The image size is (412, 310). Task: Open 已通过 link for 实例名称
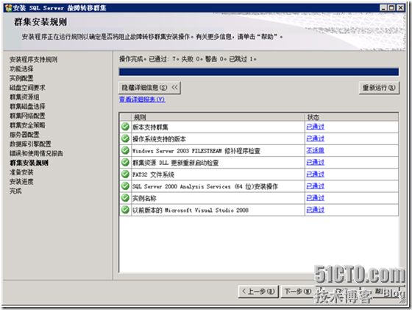(x=316, y=198)
